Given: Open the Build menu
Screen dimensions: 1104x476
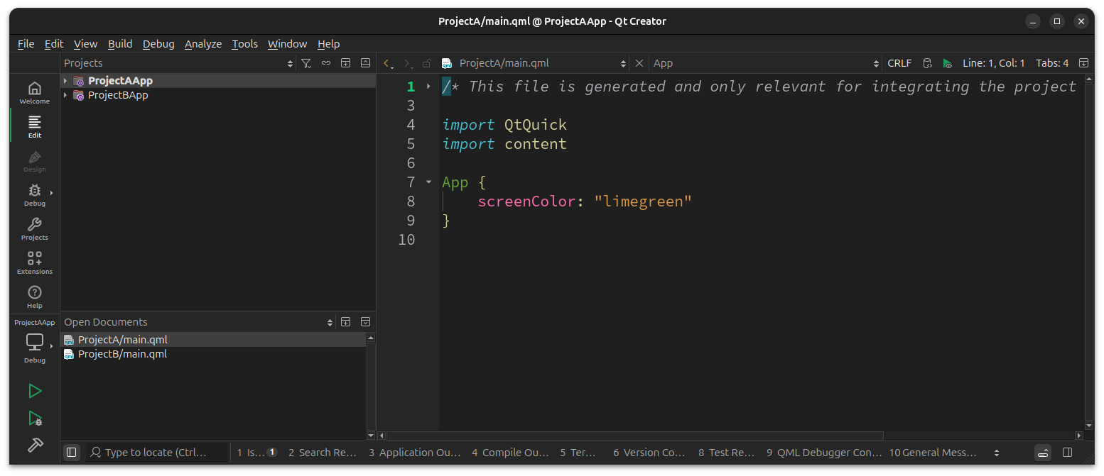Looking at the screenshot, I should tap(120, 44).
